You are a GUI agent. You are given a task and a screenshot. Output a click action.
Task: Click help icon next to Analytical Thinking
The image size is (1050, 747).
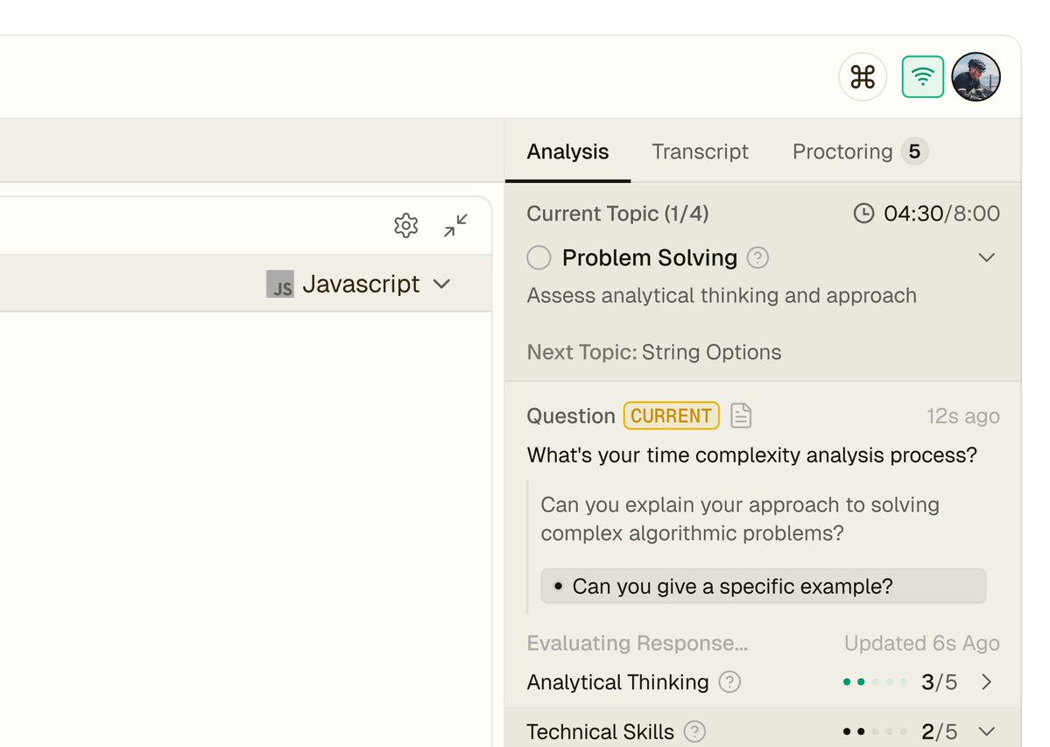[729, 682]
